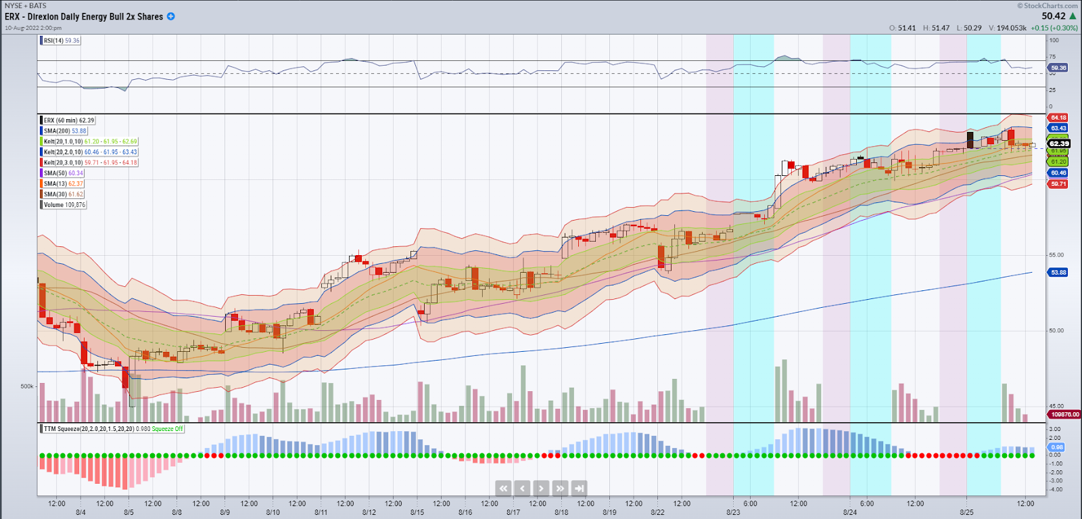Click the volume value V: 194.053k
The height and width of the screenshot is (519, 1082).
(x=1008, y=28)
